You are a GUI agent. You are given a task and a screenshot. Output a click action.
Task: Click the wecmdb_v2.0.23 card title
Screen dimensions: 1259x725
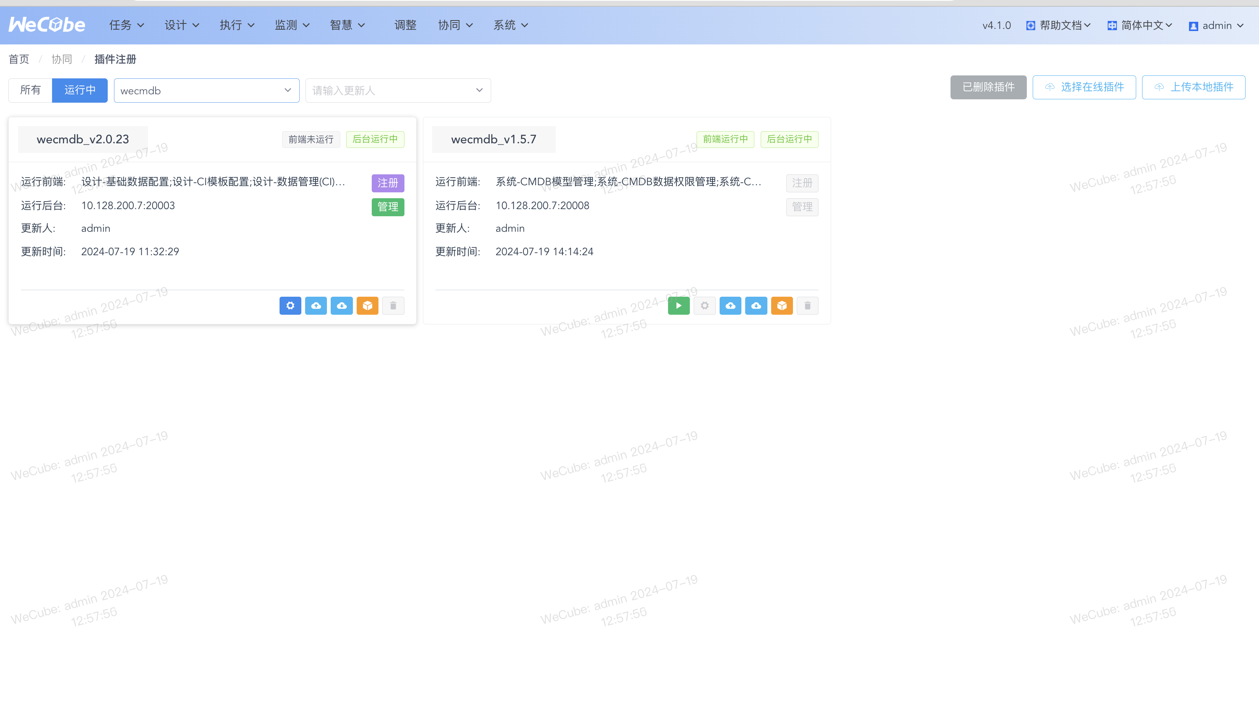(83, 140)
